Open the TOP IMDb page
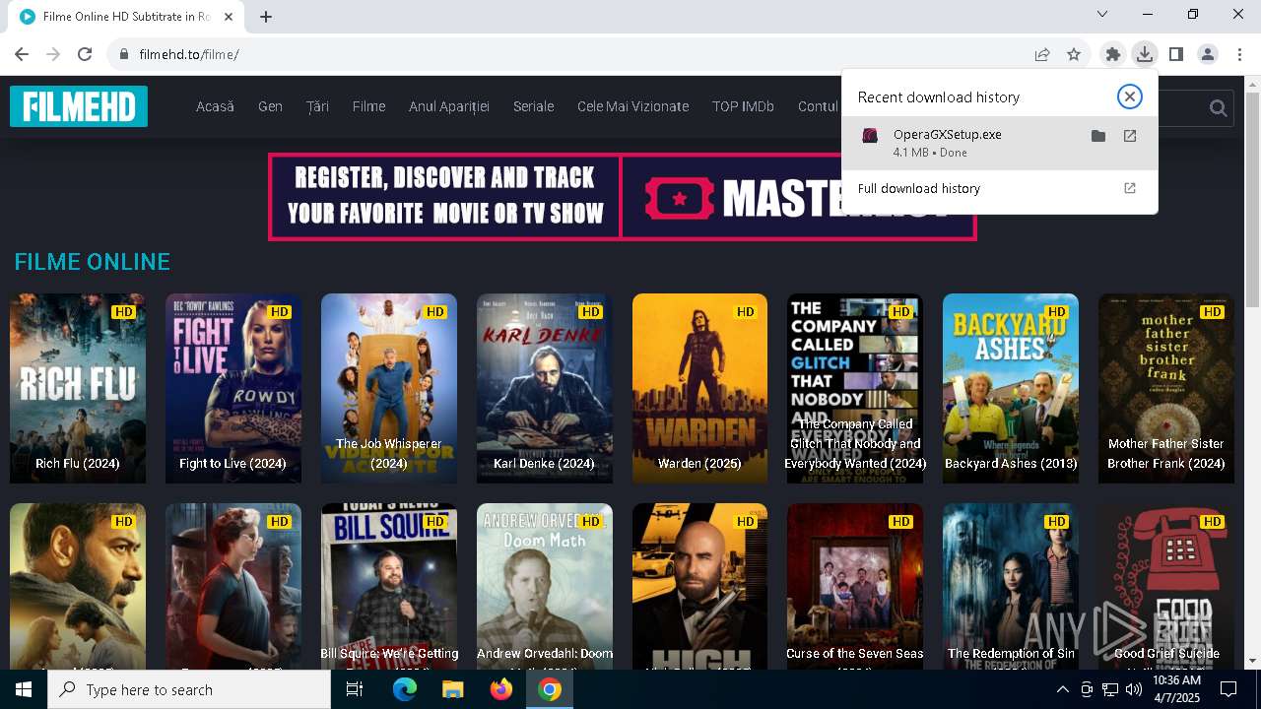1261x709 pixels. tap(743, 106)
